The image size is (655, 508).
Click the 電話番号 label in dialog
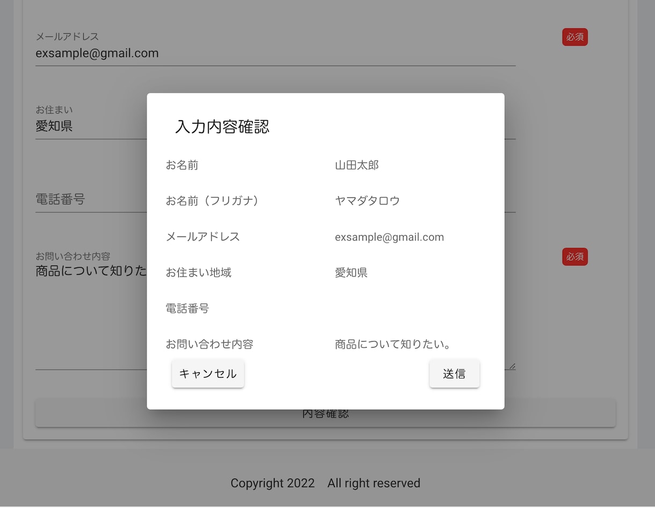[x=187, y=308]
